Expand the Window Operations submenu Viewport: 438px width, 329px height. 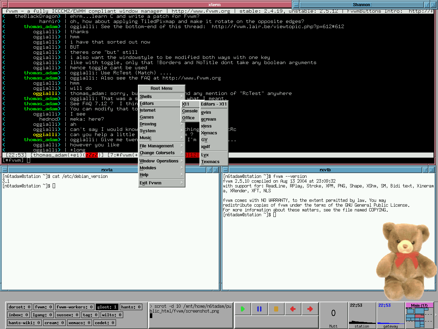(162, 161)
